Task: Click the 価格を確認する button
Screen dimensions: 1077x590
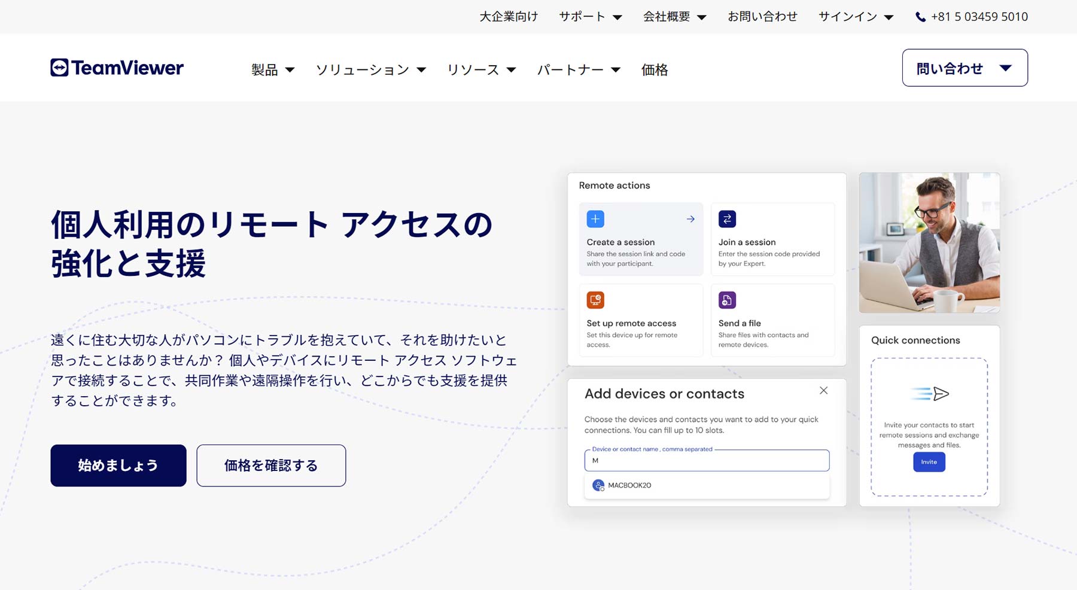Action: (x=271, y=466)
